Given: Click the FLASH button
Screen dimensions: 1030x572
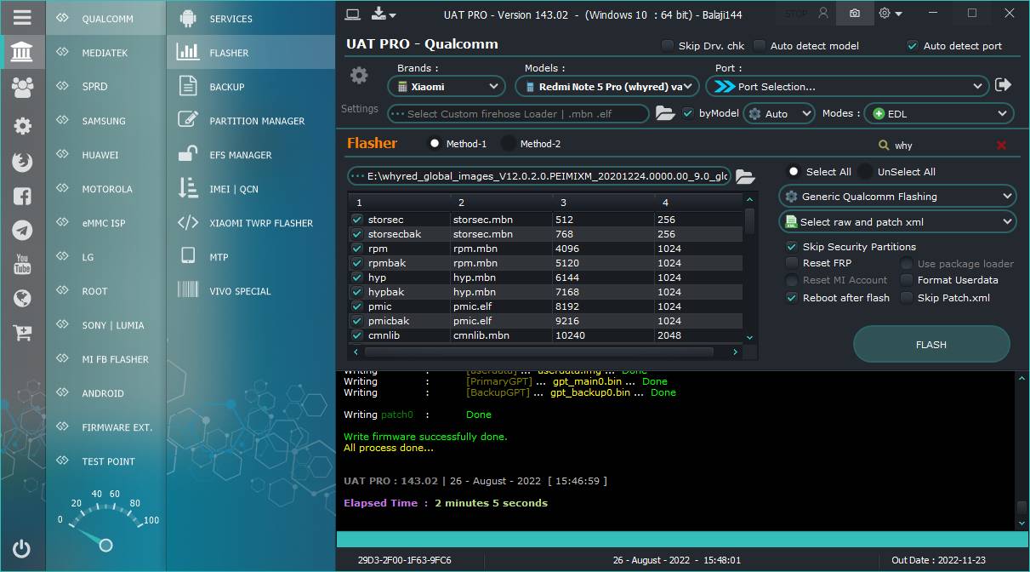Looking at the screenshot, I should (x=931, y=345).
